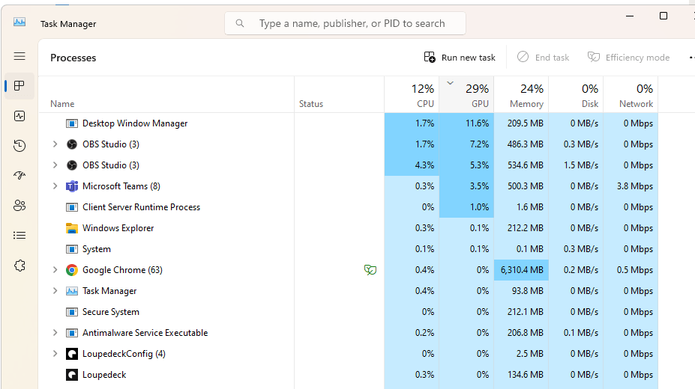Viewport: 695px width, 389px height.
Task: Select the Windows Explorer process name
Action: [118, 228]
